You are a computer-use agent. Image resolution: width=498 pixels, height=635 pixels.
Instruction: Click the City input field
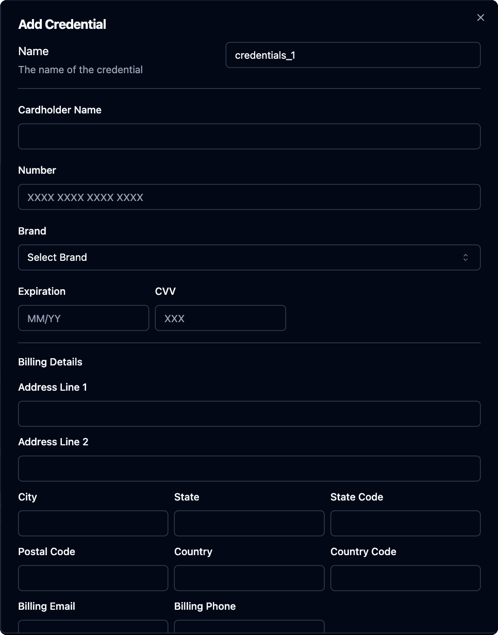(x=93, y=523)
